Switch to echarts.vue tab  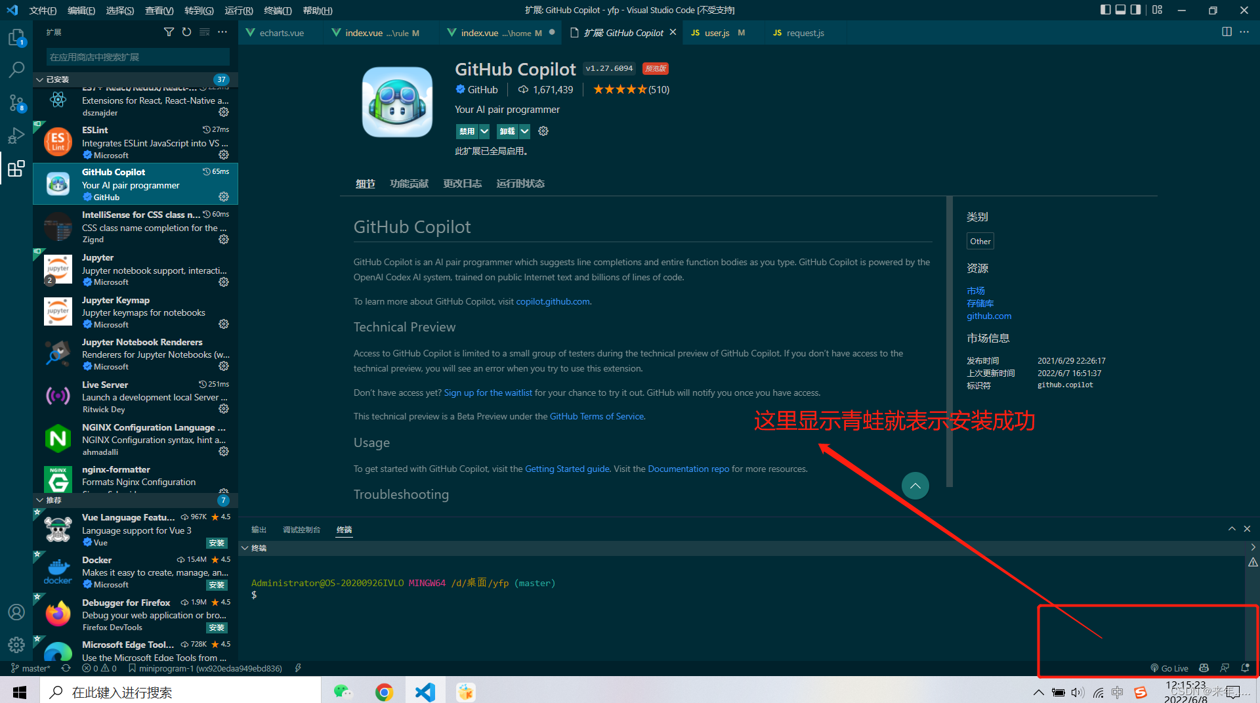click(x=281, y=33)
